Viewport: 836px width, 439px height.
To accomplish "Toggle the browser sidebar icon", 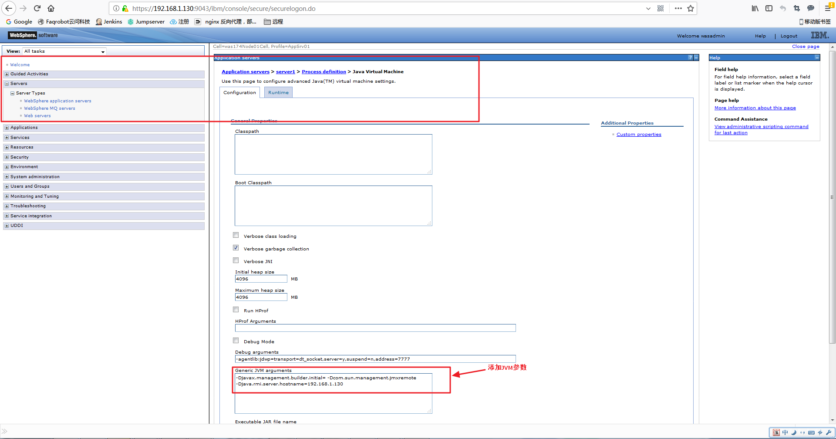I will click(769, 8).
